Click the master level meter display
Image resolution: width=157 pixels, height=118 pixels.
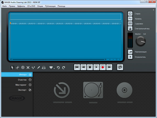[130, 40]
